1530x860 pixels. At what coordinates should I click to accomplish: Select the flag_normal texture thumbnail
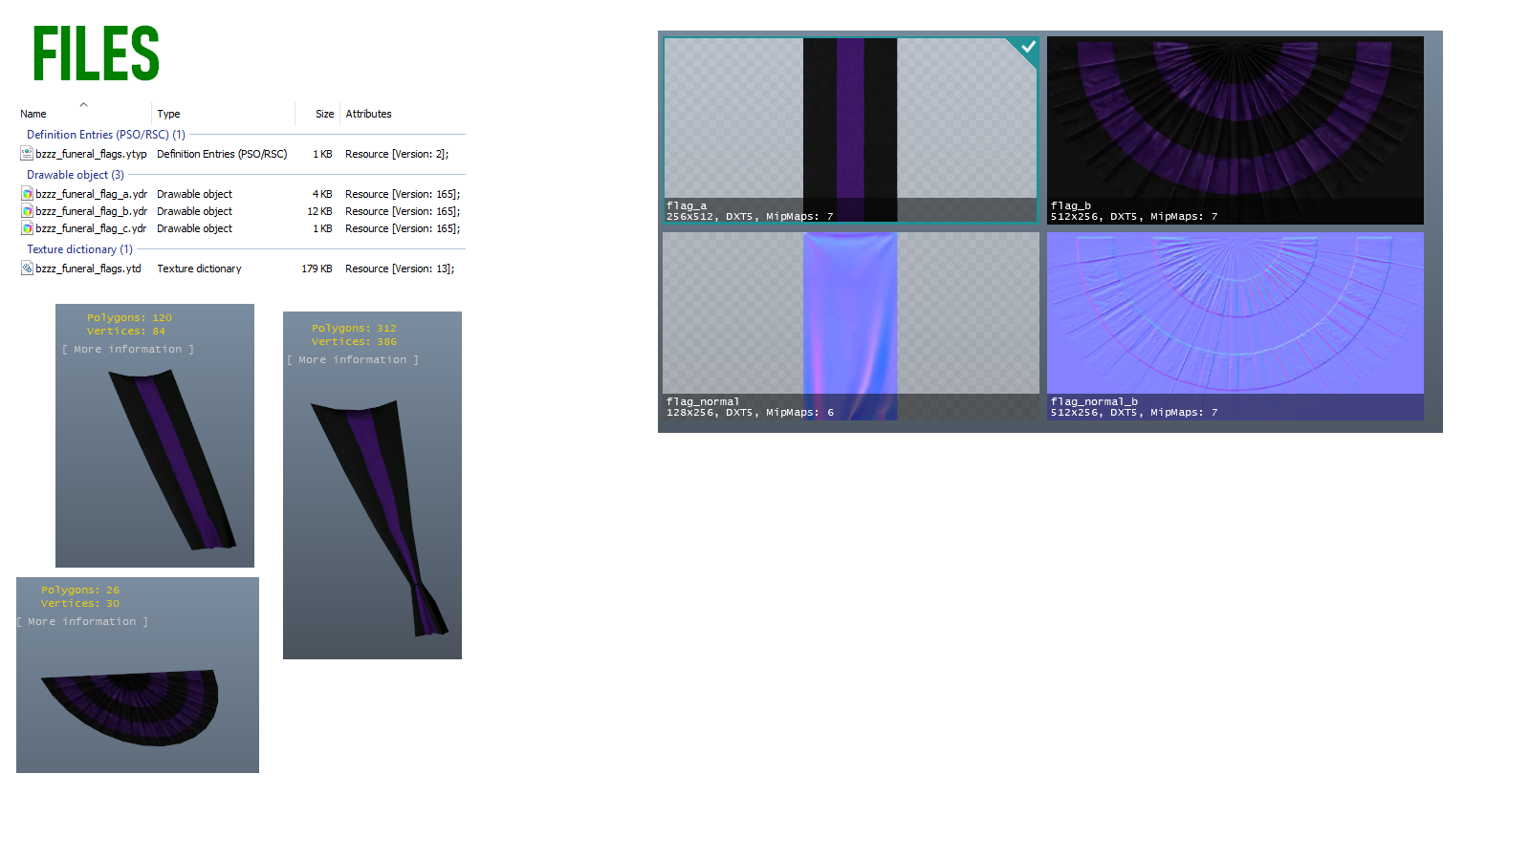pos(851,326)
